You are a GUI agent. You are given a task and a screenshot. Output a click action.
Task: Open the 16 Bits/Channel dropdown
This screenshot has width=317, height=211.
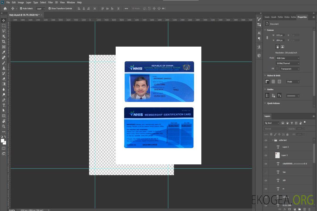[287, 63]
